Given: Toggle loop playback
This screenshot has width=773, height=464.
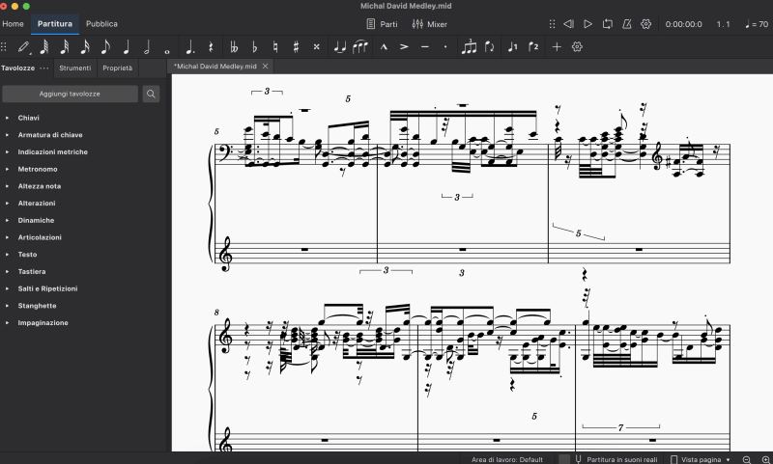Looking at the screenshot, I should [x=607, y=23].
